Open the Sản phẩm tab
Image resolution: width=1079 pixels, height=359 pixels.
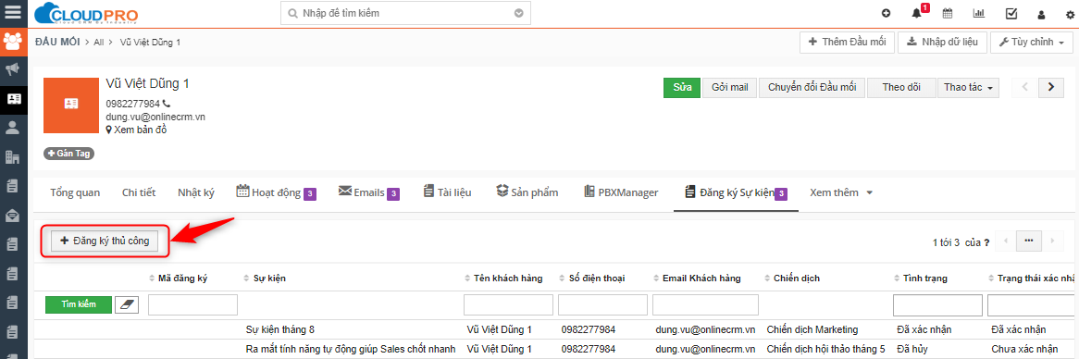527,192
